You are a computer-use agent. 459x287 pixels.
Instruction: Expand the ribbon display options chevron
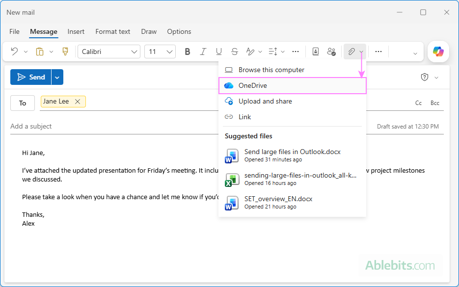415,53
